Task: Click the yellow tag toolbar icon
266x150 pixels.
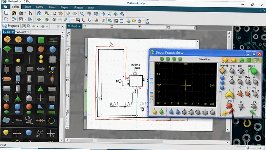Action: [x=134, y=21]
